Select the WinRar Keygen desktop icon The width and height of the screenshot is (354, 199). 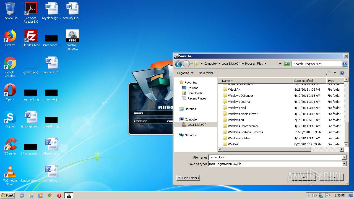tap(72, 40)
